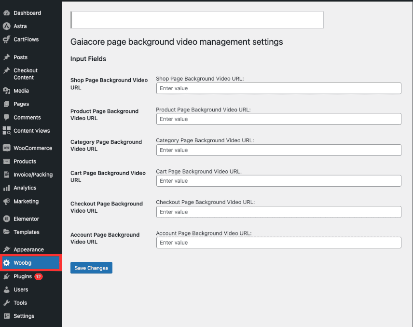Click the empty search box at the top
Image resolution: width=413 pixels, height=327 pixels.
point(197,20)
